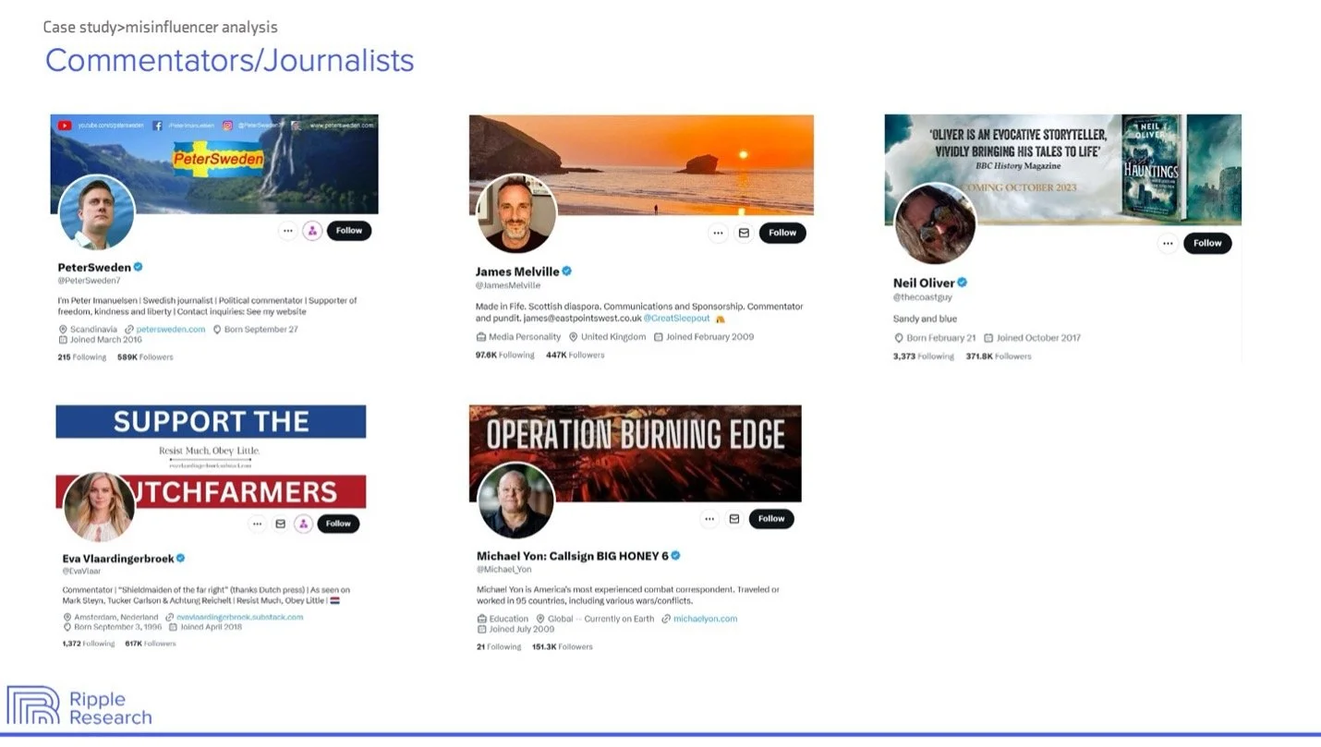
Task: Open PeterSweden's profile picture
Action: click(x=97, y=212)
